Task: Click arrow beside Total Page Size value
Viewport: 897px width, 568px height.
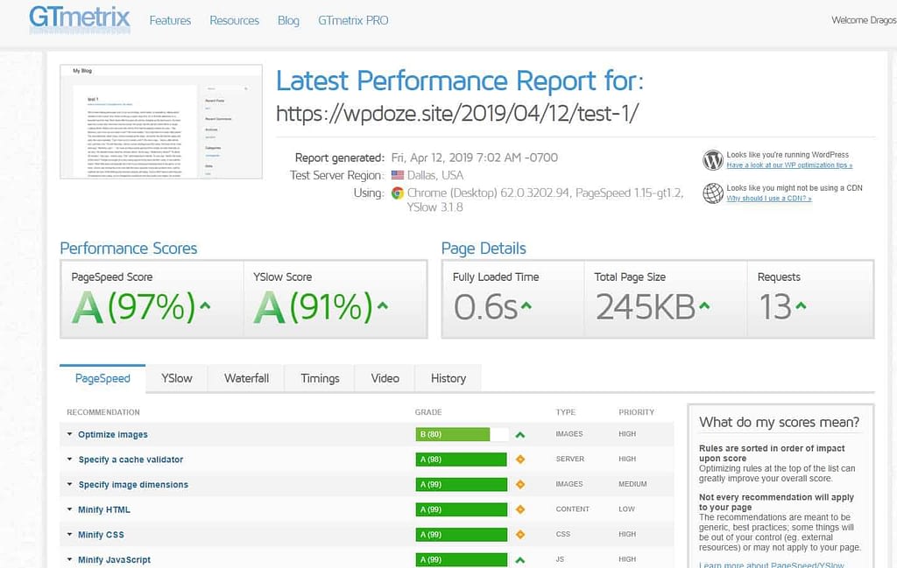Action: click(x=704, y=305)
